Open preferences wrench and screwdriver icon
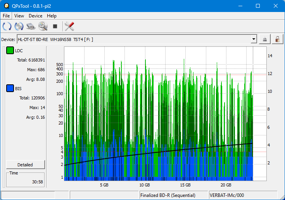 click(x=69, y=26)
